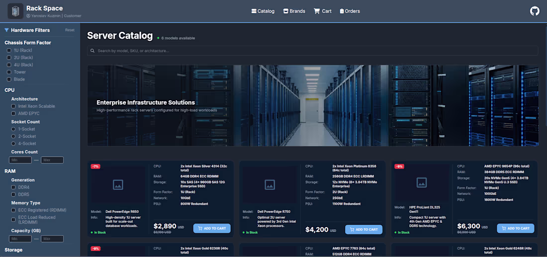
Task: Enable ECC Load Reduced (LRDIMM) filter
Action: (x=13, y=220)
